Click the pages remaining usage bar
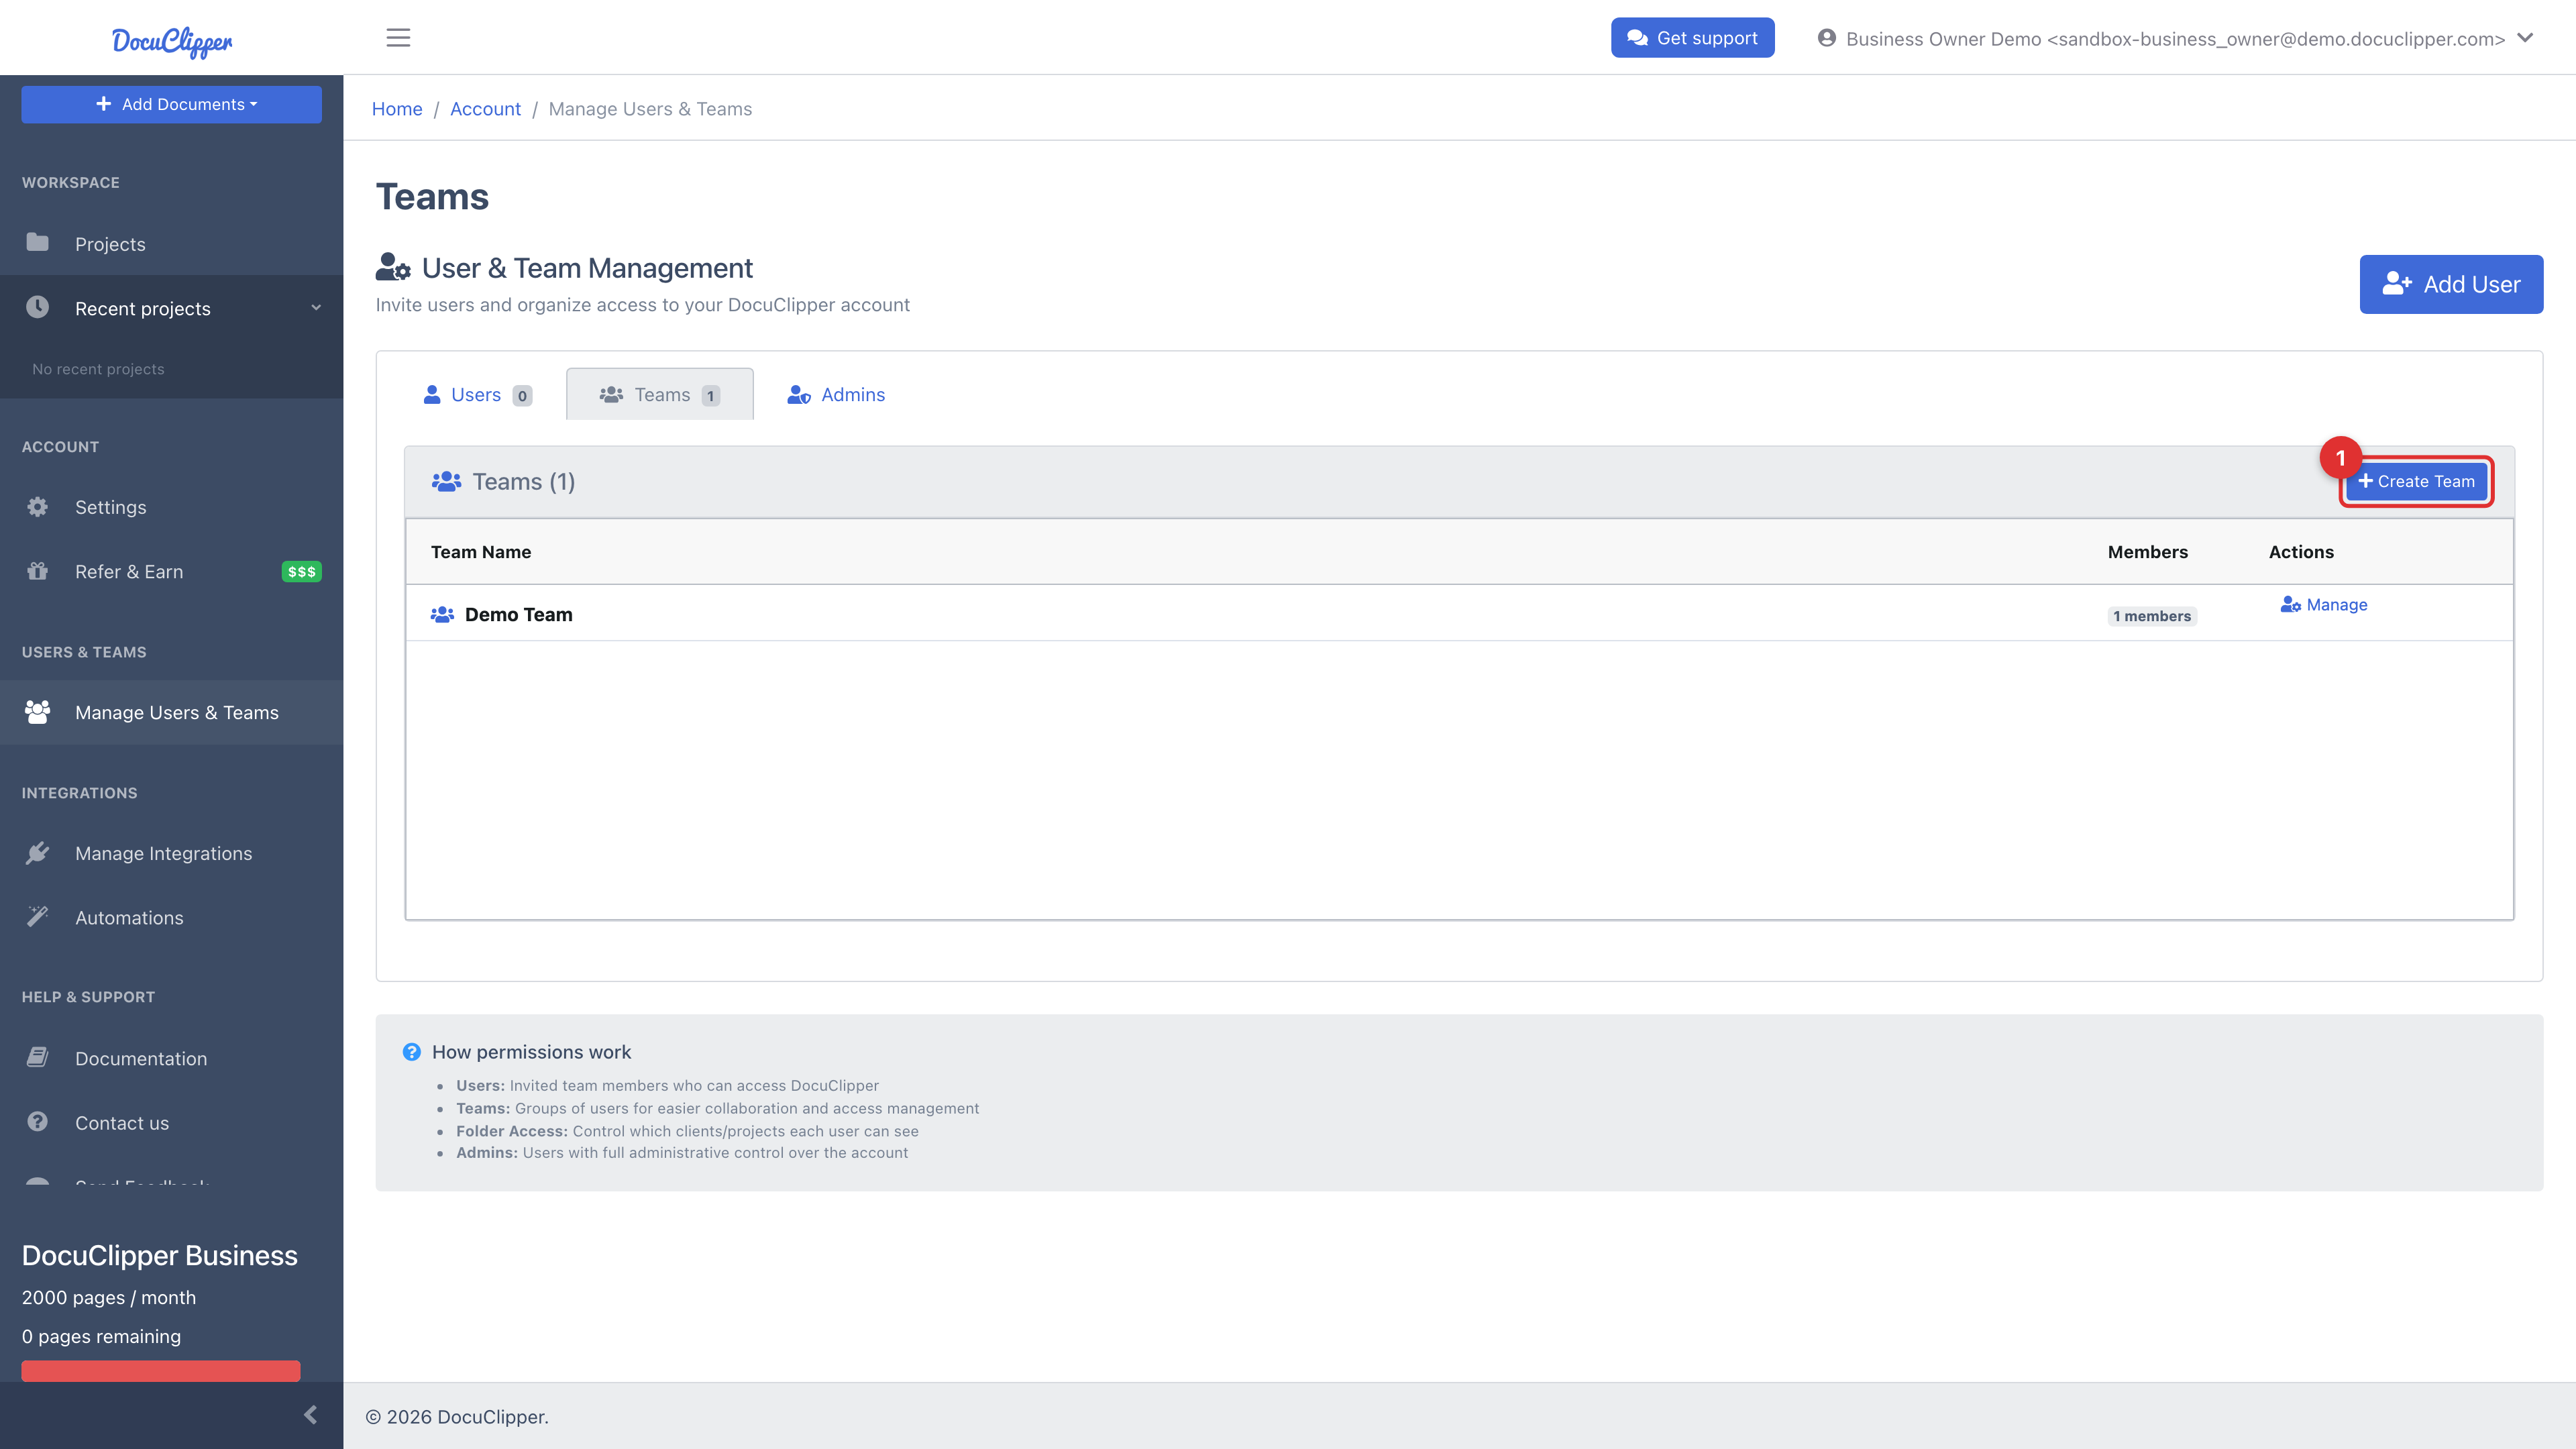 (x=160, y=1371)
